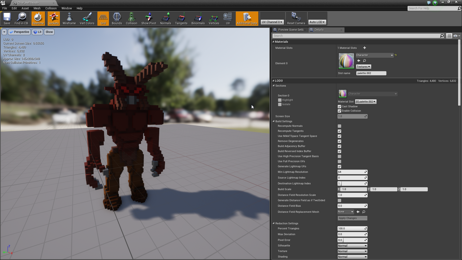Click the Slot name palette.002 field

tap(371, 73)
